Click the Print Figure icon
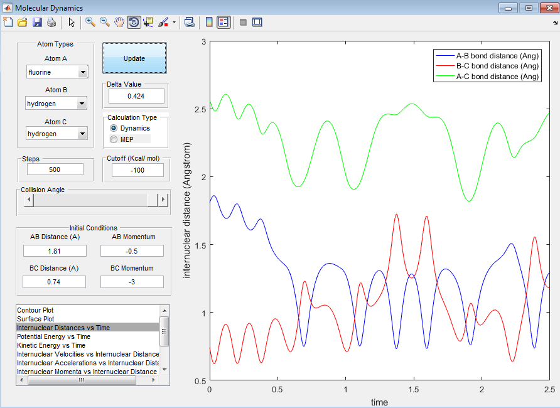The height and width of the screenshot is (408, 560). pyautogui.click(x=51, y=23)
